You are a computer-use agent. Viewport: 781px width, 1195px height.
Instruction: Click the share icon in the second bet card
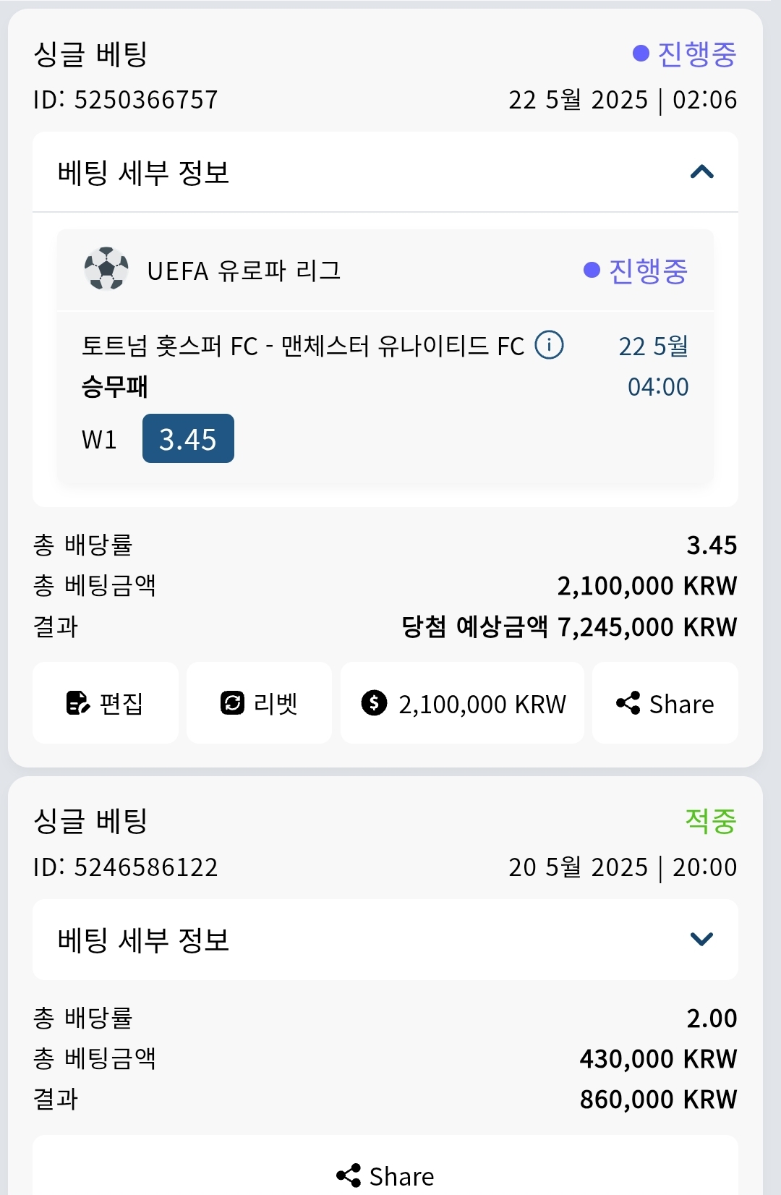point(349,1175)
